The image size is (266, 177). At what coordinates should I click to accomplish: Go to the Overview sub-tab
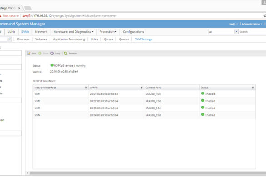point(23,39)
